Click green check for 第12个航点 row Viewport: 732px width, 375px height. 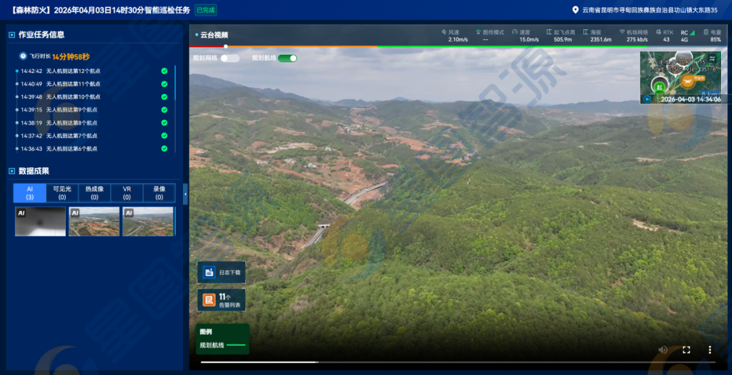164,71
